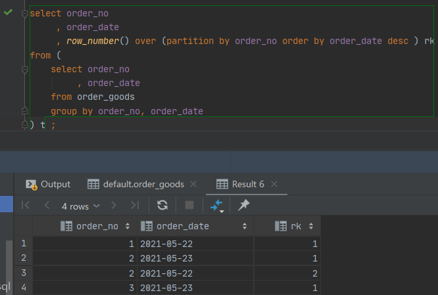Viewport: 438px width, 295px height.
Task: Sort by the order_date column header
Action: [x=195, y=226]
